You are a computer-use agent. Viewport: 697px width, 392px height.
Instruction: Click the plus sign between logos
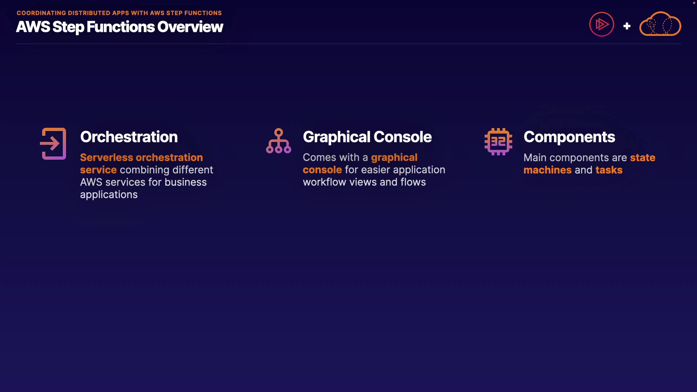point(627,26)
